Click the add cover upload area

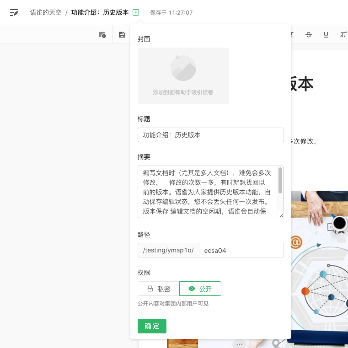tap(183, 92)
